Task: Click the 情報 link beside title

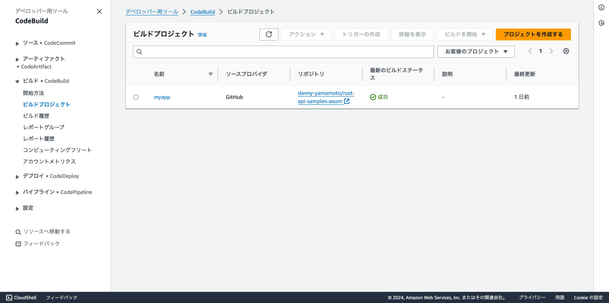Action: click(x=202, y=35)
